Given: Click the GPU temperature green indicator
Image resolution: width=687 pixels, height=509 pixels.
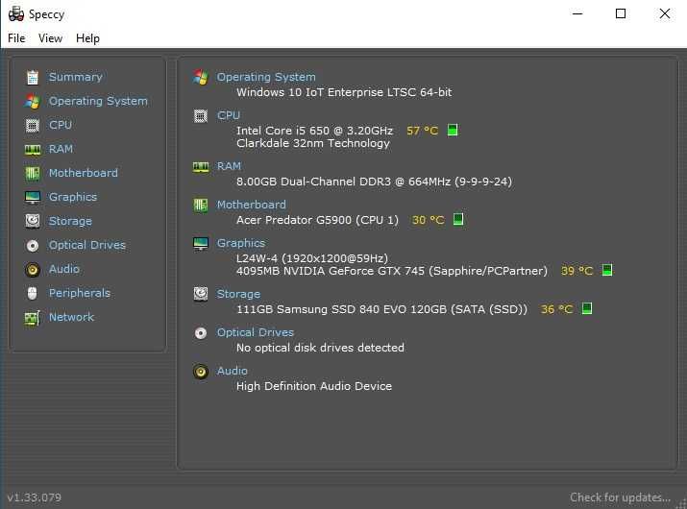Looking at the screenshot, I should pos(606,271).
